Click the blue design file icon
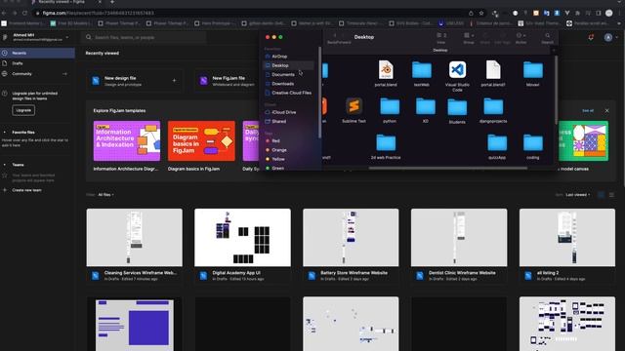The width and height of the screenshot is (625, 351). (x=96, y=81)
